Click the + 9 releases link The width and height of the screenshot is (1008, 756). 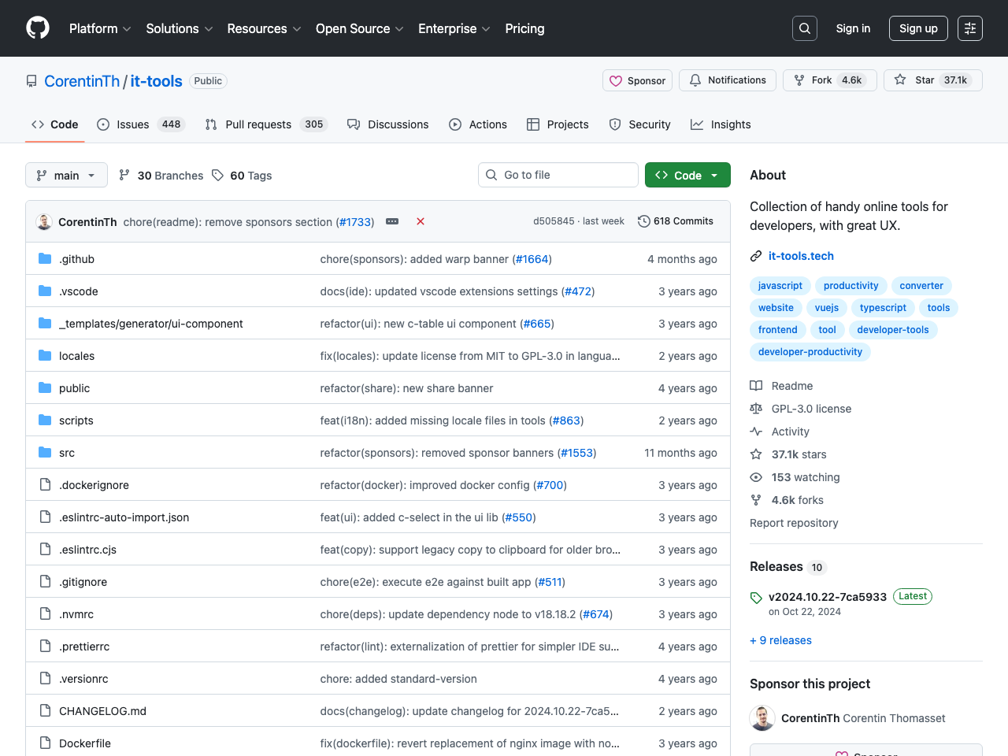tap(780, 640)
